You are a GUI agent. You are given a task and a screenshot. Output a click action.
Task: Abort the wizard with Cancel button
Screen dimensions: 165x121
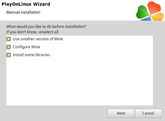148,113
